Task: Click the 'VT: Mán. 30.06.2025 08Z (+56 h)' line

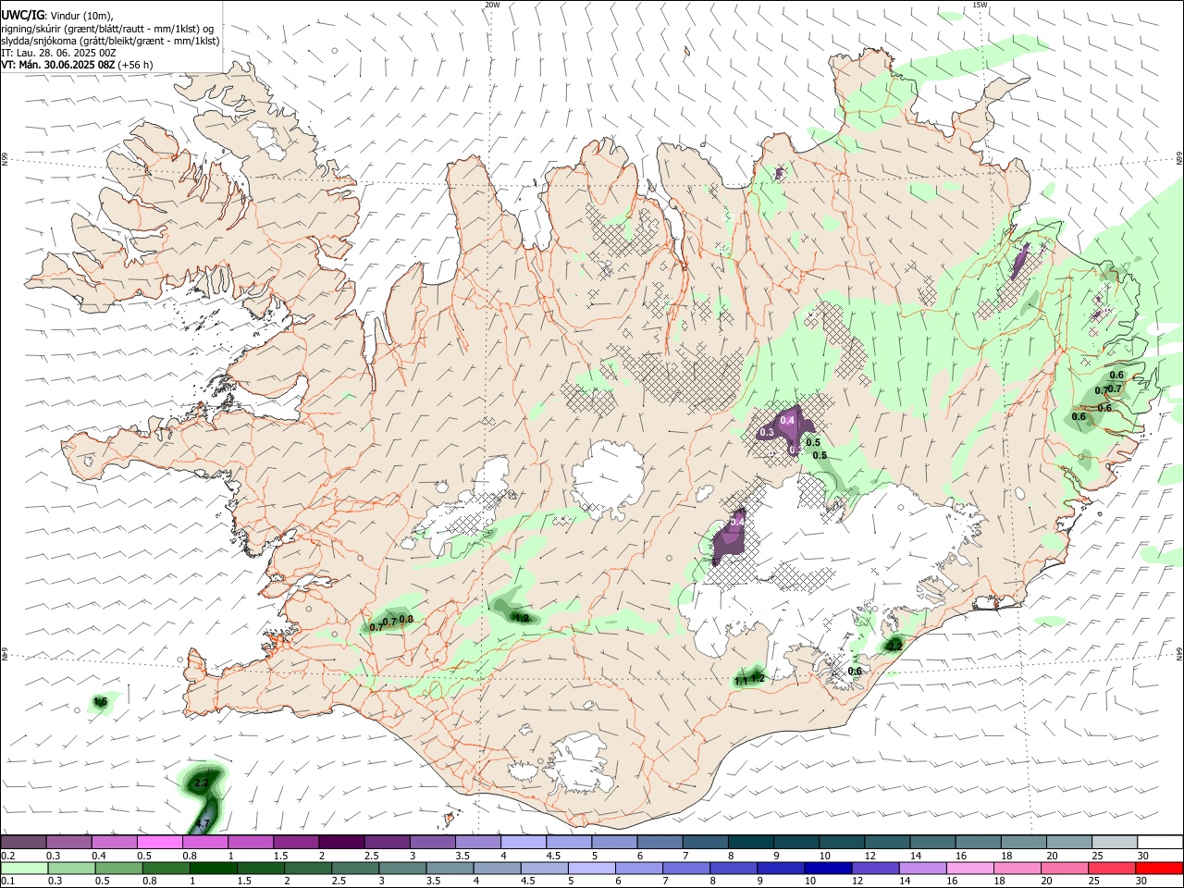Action: click(77, 65)
